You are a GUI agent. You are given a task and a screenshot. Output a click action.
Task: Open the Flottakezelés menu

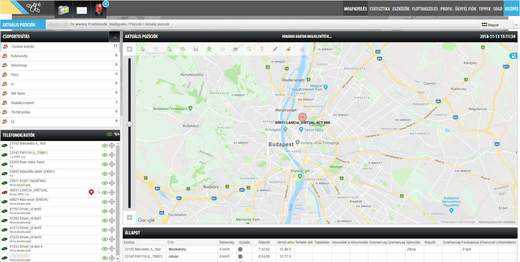click(425, 9)
